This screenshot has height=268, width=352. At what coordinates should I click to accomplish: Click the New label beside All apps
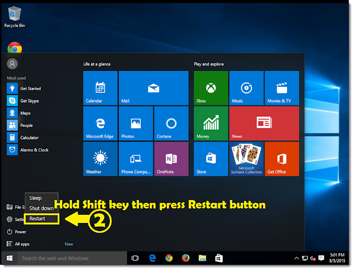69,244
